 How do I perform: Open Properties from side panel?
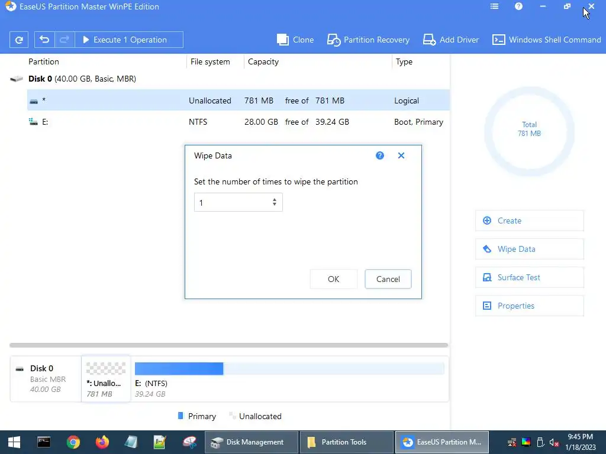pyautogui.click(x=529, y=306)
